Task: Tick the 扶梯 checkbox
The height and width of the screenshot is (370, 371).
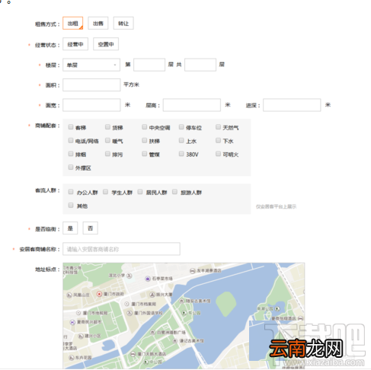Action: (x=145, y=140)
